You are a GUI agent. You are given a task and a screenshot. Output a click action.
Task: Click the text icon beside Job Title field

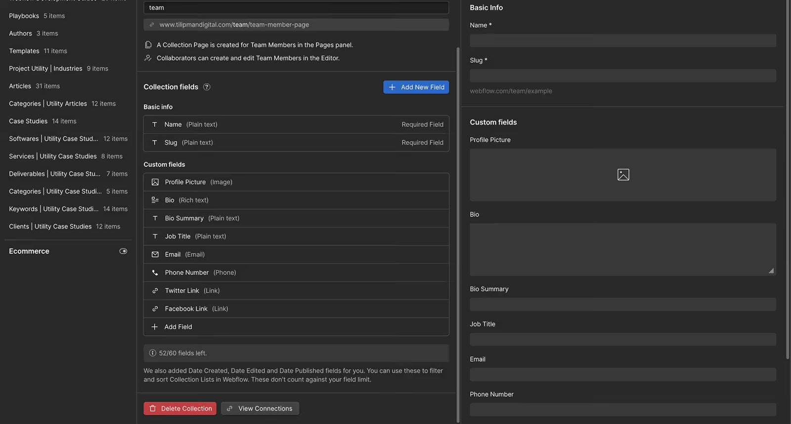coord(155,236)
